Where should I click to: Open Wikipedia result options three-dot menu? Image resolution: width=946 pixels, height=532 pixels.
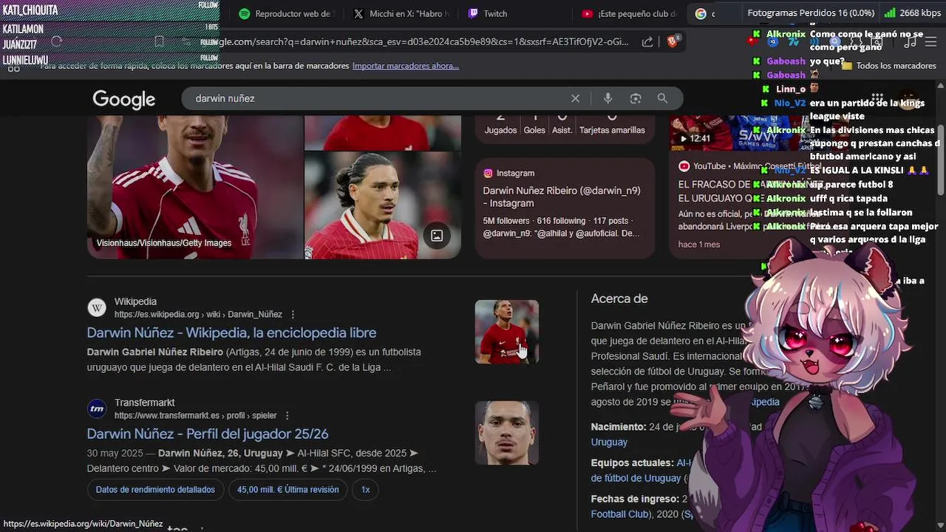pyautogui.click(x=293, y=314)
